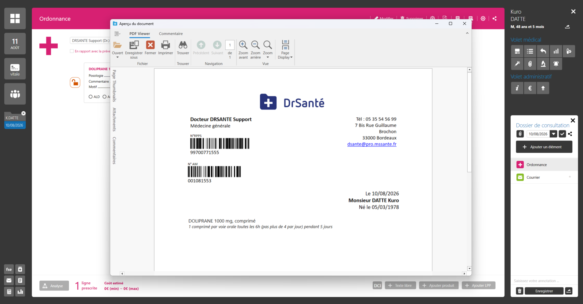
Task: Open the Commentaires side panel
Action: coord(114,151)
